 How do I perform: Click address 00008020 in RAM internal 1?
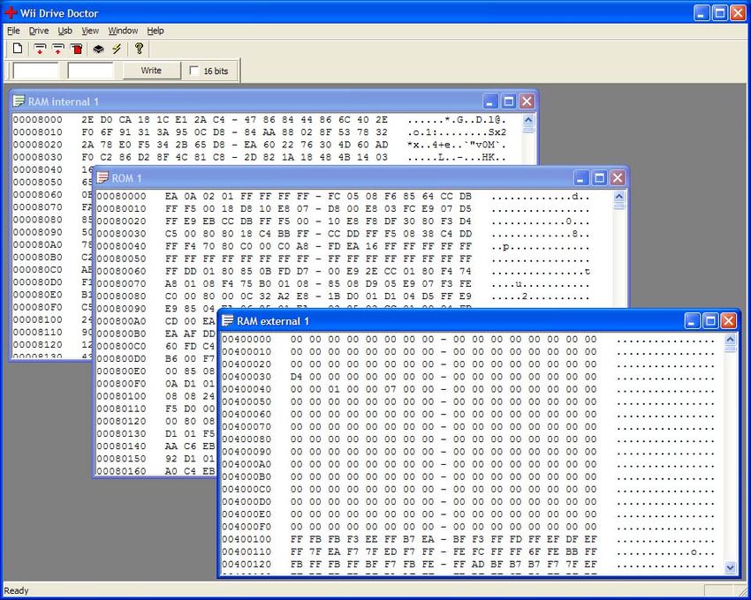click(37, 145)
